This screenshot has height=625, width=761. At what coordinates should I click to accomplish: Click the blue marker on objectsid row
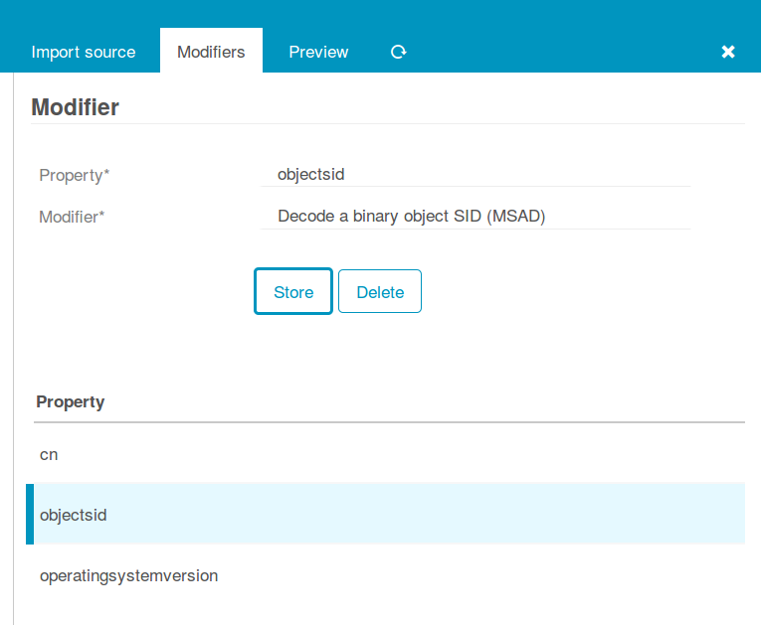coord(30,515)
